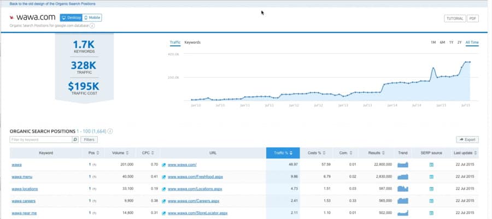
Task: Open external link icon for Careers.aspx URL
Action: tap(163, 201)
